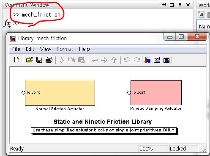Save the library with the floppy disk icon

point(39,60)
